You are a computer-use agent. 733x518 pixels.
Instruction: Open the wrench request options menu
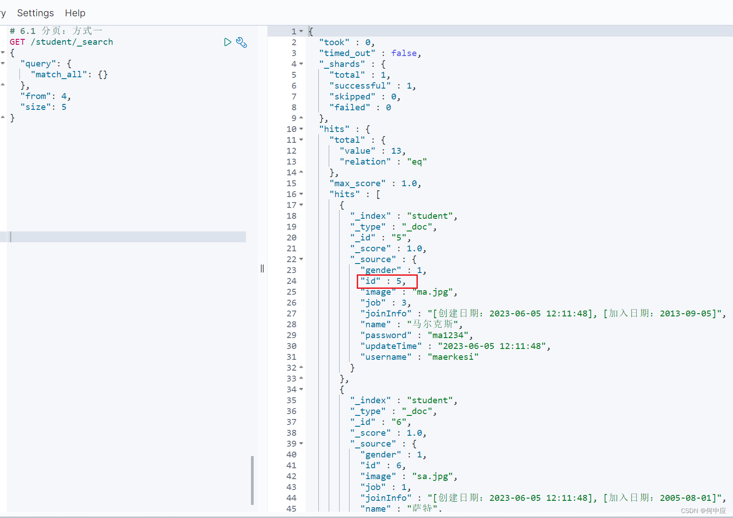(241, 42)
